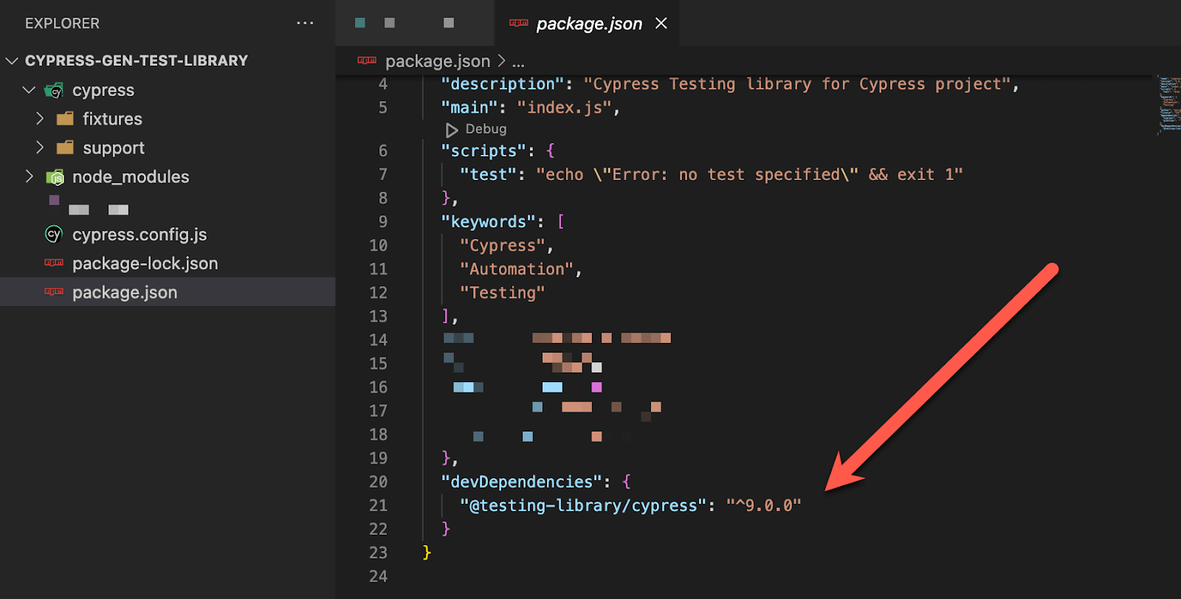The width and height of the screenshot is (1181, 599).
Task: Click the cypress.config.js file icon
Action: point(54,235)
